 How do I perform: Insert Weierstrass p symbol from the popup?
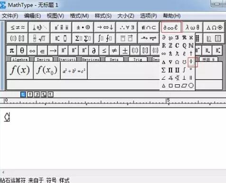point(170,37)
